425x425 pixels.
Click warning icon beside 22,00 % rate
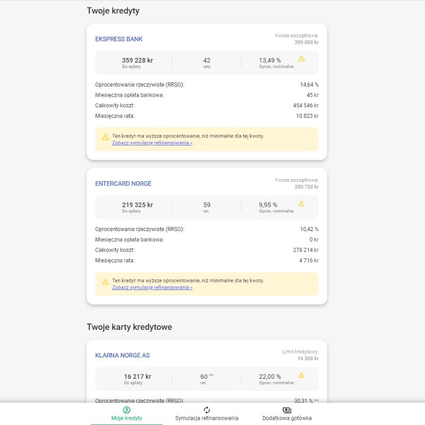click(x=301, y=375)
